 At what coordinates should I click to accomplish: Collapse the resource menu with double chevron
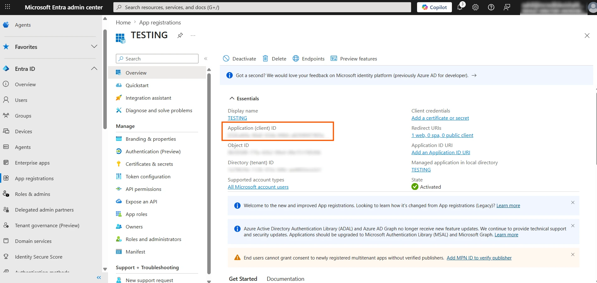[206, 59]
